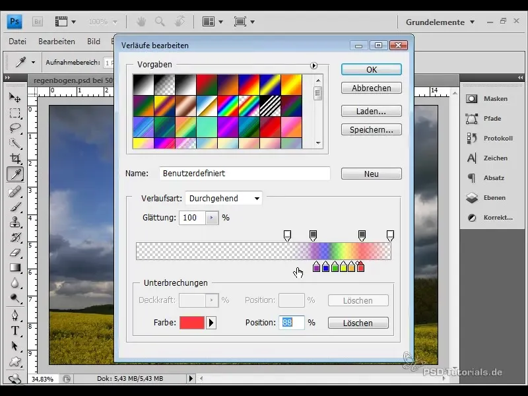The width and height of the screenshot is (528, 396).
Task: Select the rightmost opacity stop above gradient
Action: [390, 236]
